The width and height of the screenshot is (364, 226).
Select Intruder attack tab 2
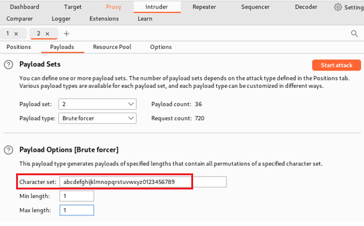coord(38,33)
